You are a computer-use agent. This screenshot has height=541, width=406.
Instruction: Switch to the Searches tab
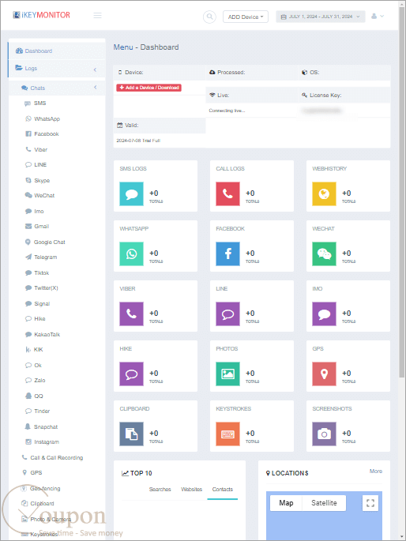pyautogui.click(x=160, y=489)
